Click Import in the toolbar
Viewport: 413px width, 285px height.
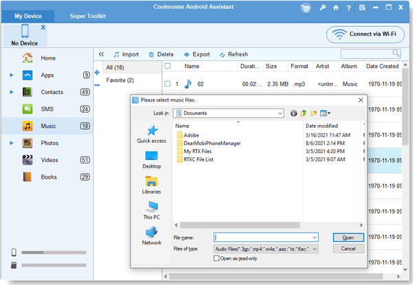[x=126, y=54]
